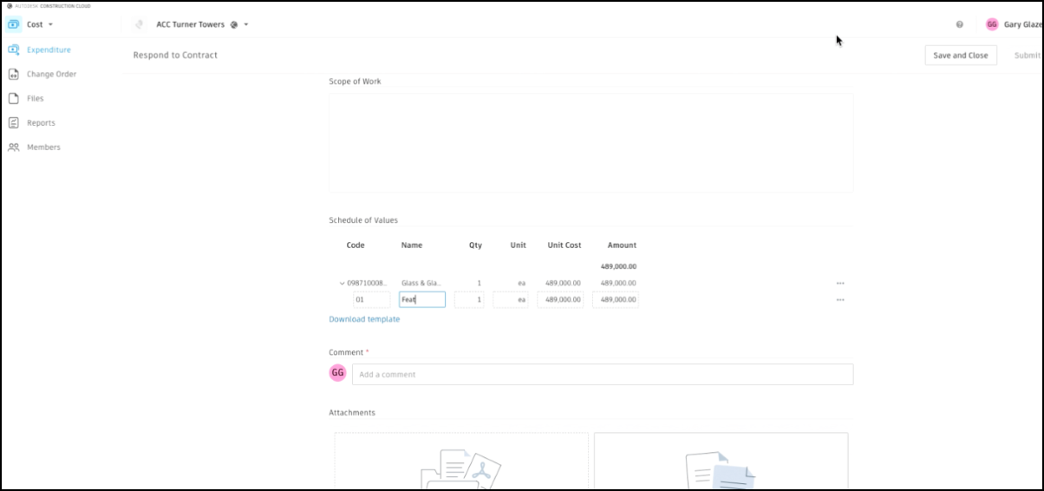Click the Files document icon
Screen dimensions: 1044x491
click(14, 98)
